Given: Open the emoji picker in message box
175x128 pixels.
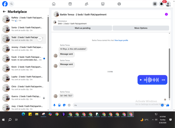Looking at the screenshot, I should pyautogui.click(x=162, y=105).
